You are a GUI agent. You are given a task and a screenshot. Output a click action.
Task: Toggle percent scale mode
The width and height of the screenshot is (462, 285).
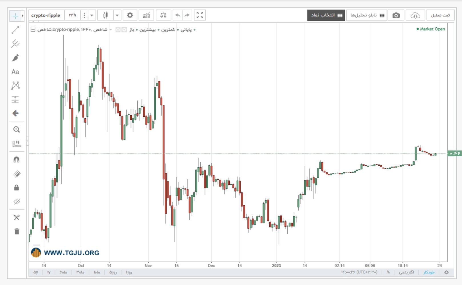[388, 272]
